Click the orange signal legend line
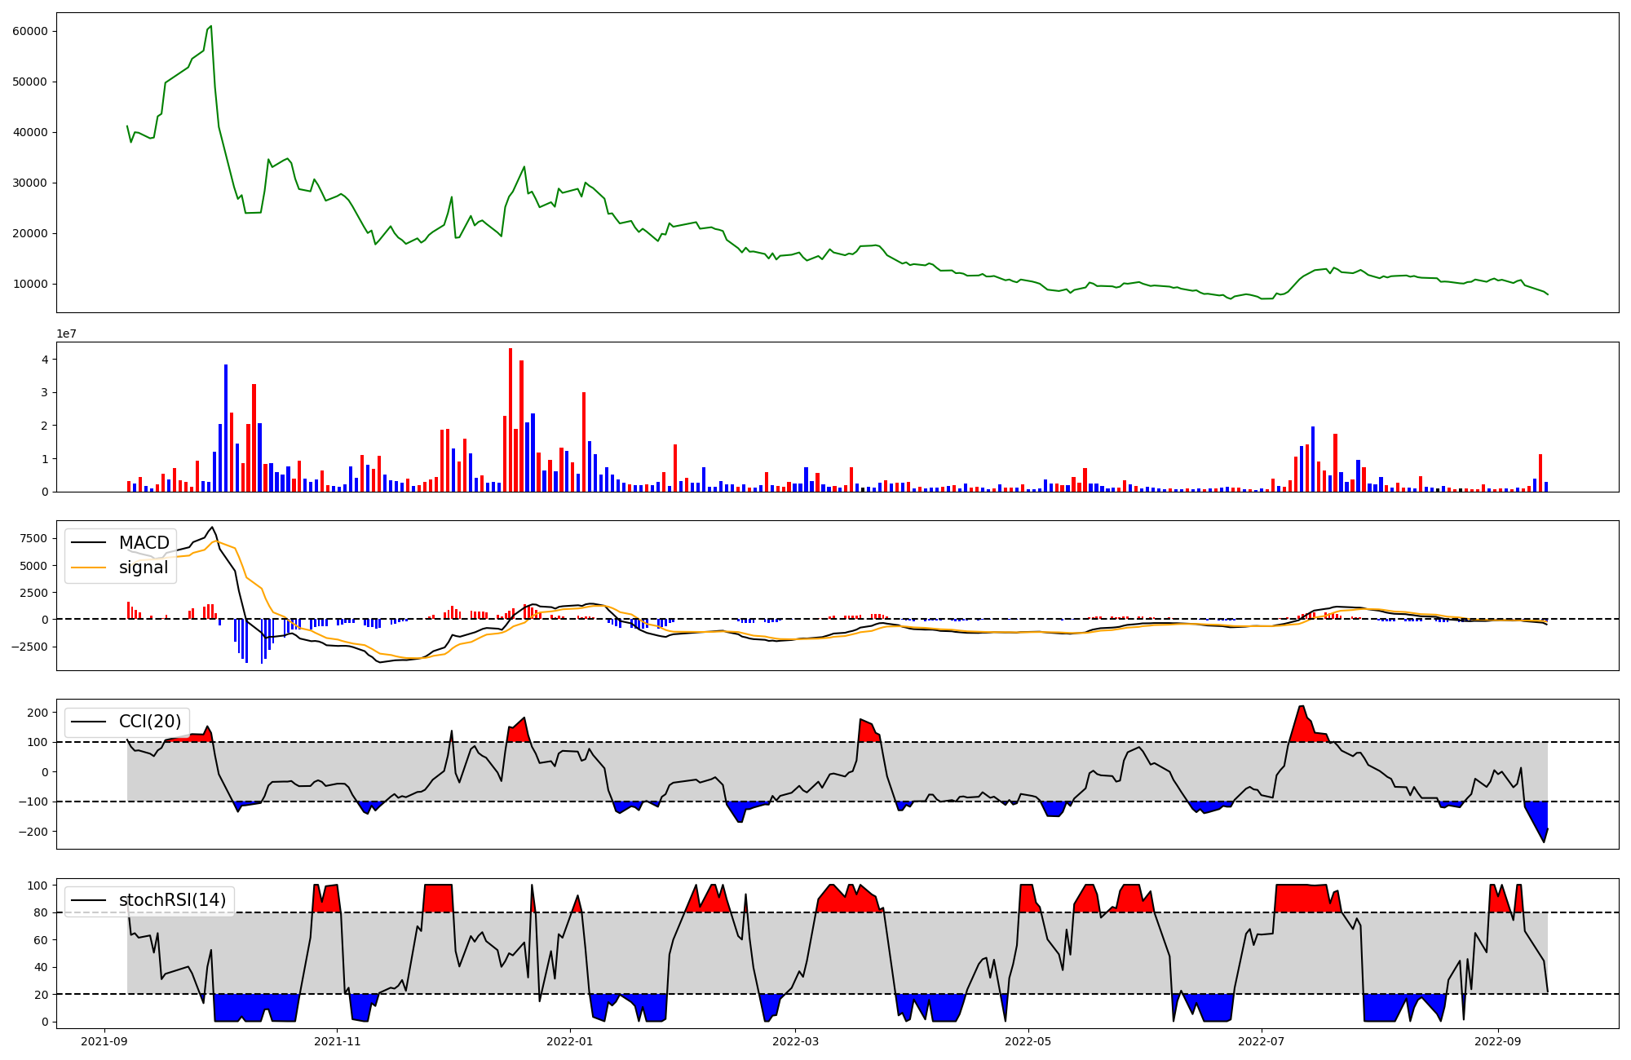The width and height of the screenshot is (1631, 1060). (x=88, y=568)
